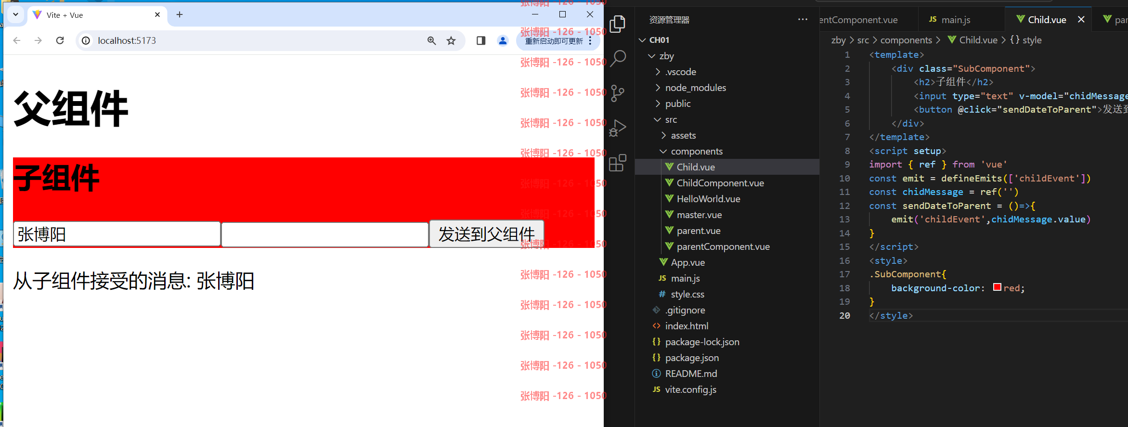Open style.css in the file tree

727,294
